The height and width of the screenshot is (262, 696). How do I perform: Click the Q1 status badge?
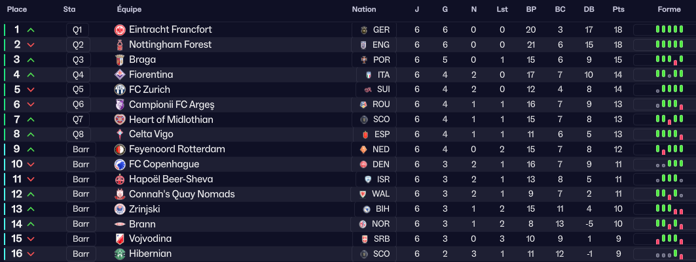(x=77, y=30)
